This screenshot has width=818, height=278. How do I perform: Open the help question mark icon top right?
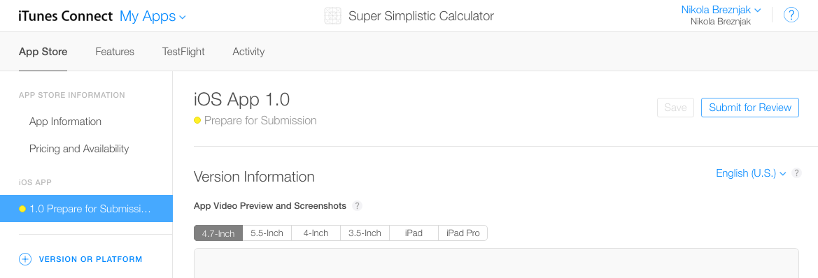pyautogui.click(x=791, y=15)
